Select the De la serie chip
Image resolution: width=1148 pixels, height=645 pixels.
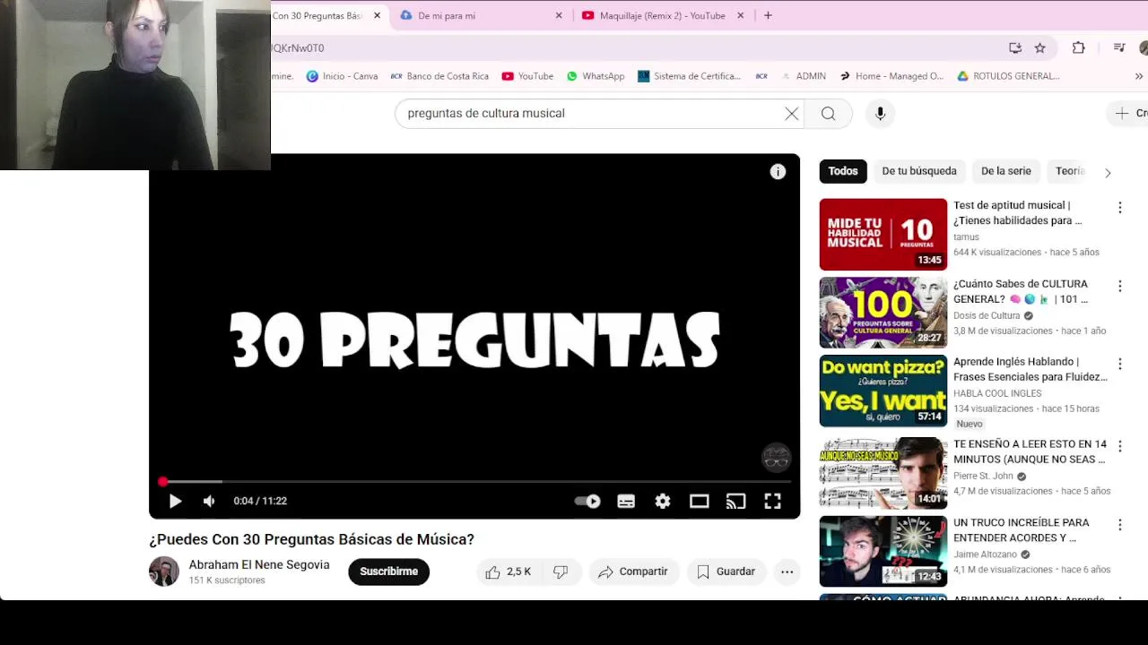click(1006, 171)
